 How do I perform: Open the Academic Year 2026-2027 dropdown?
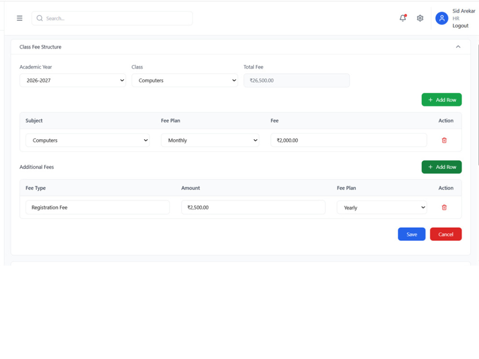(x=73, y=80)
